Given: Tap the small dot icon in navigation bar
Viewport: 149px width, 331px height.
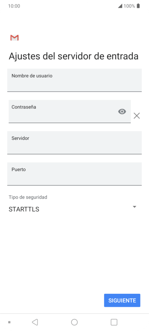Looking at the screenshot, I should (9, 322).
